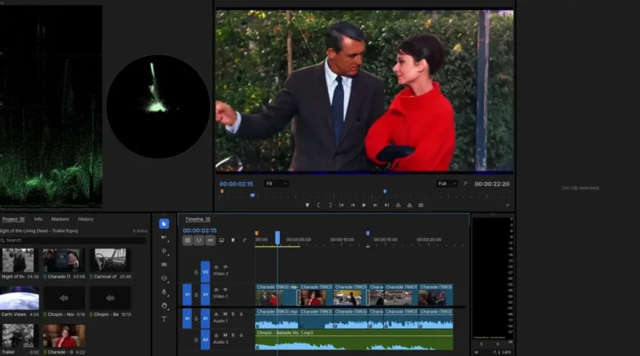Mute the Audio 2 track
The width and height of the screenshot is (640, 356).
pyautogui.click(x=225, y=335)
